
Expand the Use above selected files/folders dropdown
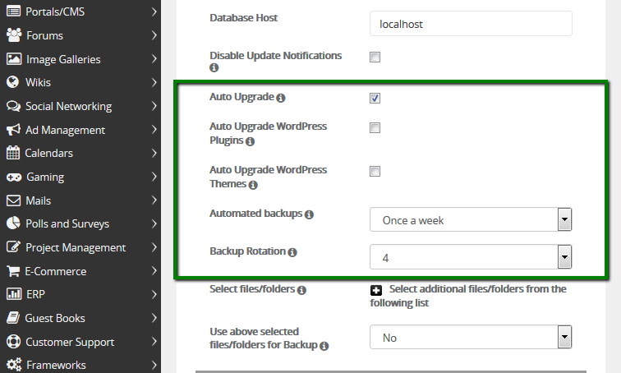point(471,338)
